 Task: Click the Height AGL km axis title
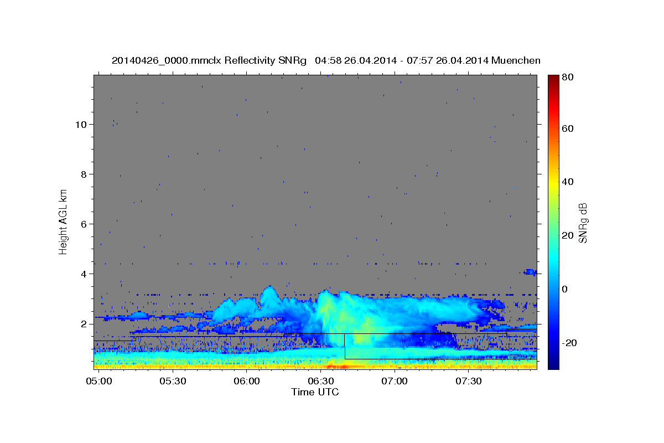coord(64,221)
